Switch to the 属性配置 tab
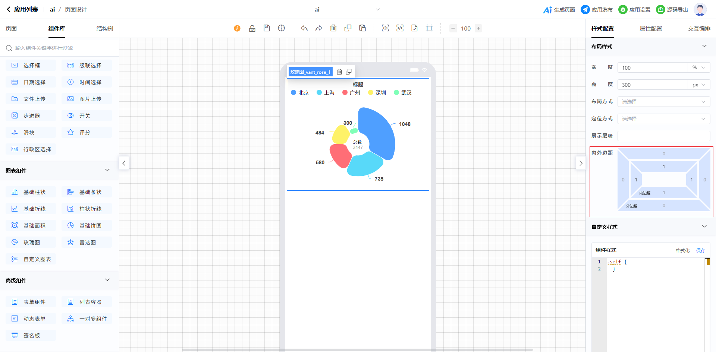 coord(651,29)
